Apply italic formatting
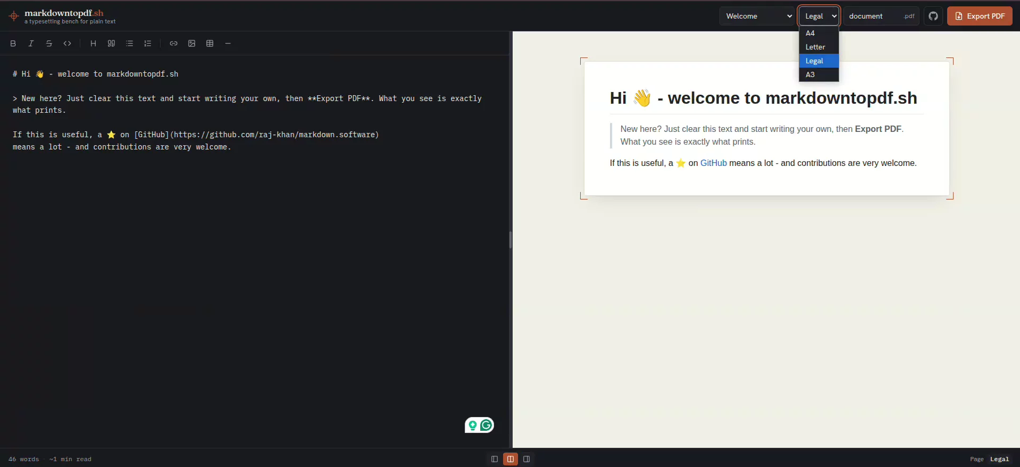 (x=31, y=44)
